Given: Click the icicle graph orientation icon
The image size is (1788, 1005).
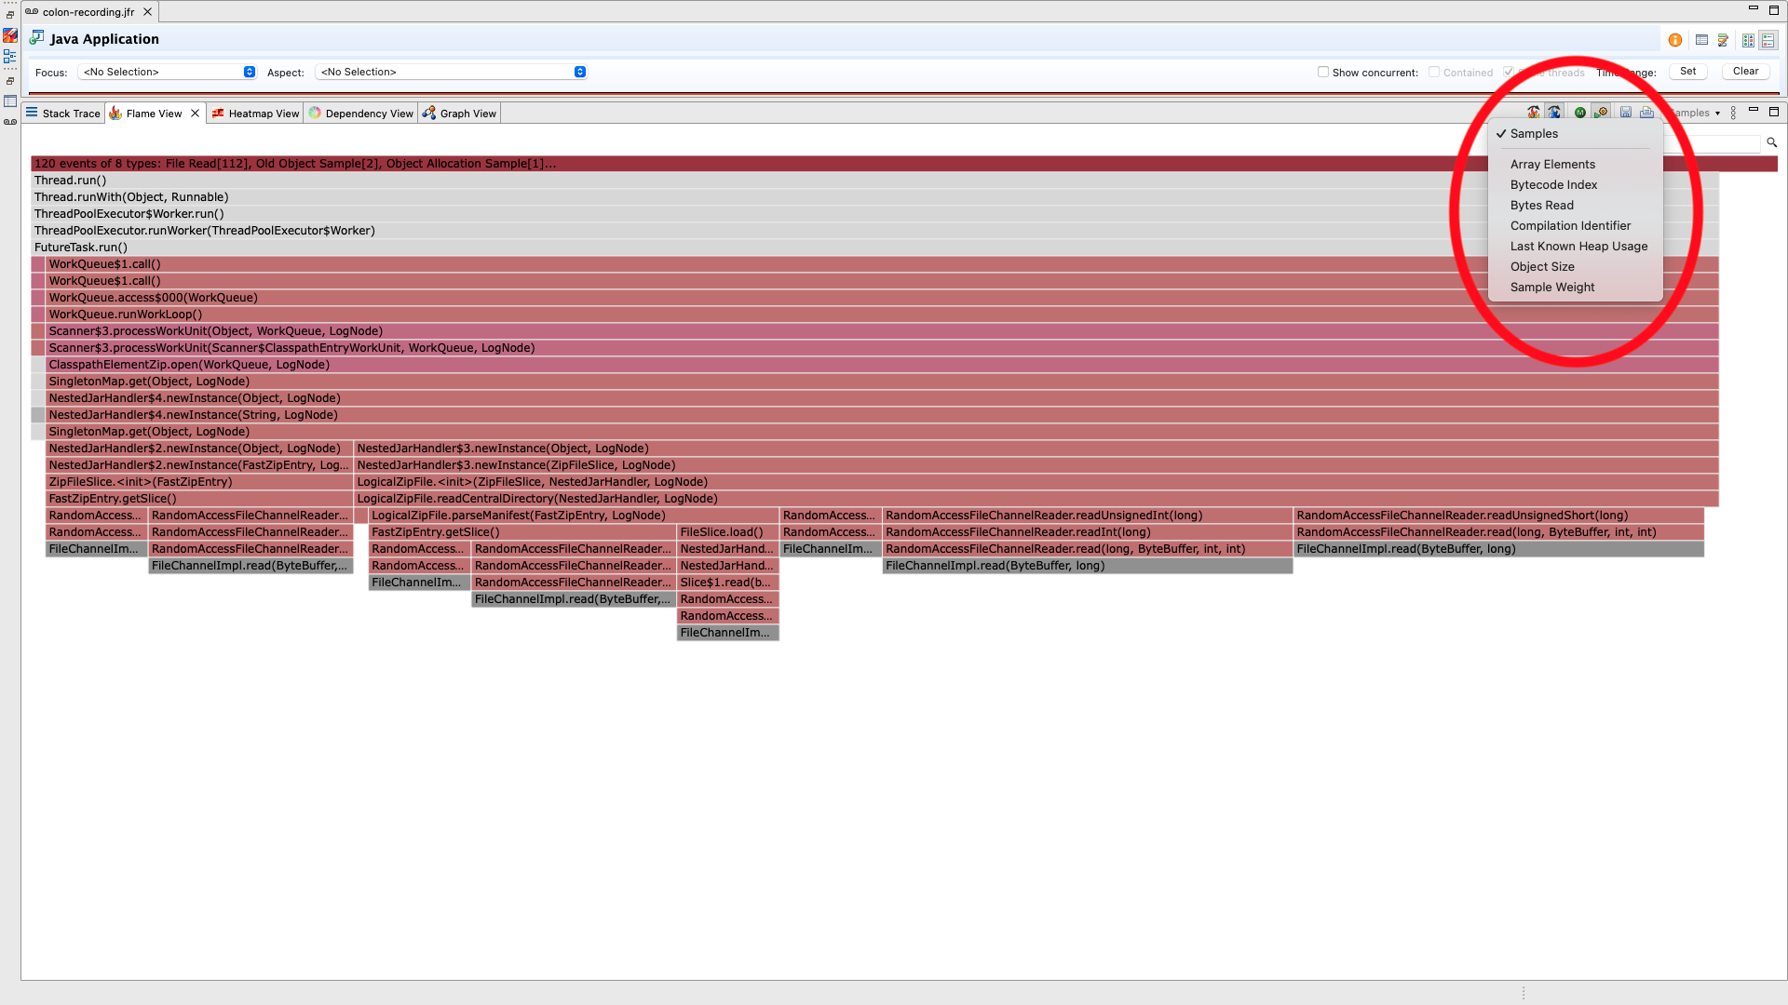Looking at the screenshot, I should (1554, 113).
